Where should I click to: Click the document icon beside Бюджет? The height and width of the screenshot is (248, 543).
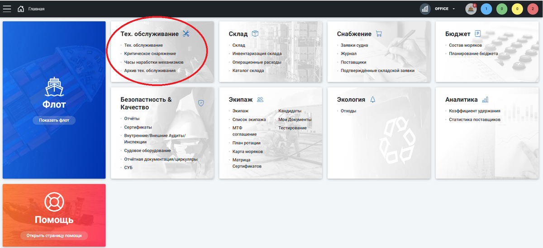pos(477,33)
